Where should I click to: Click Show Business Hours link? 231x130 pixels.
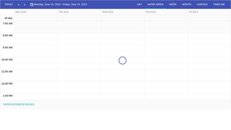(19, 104)
